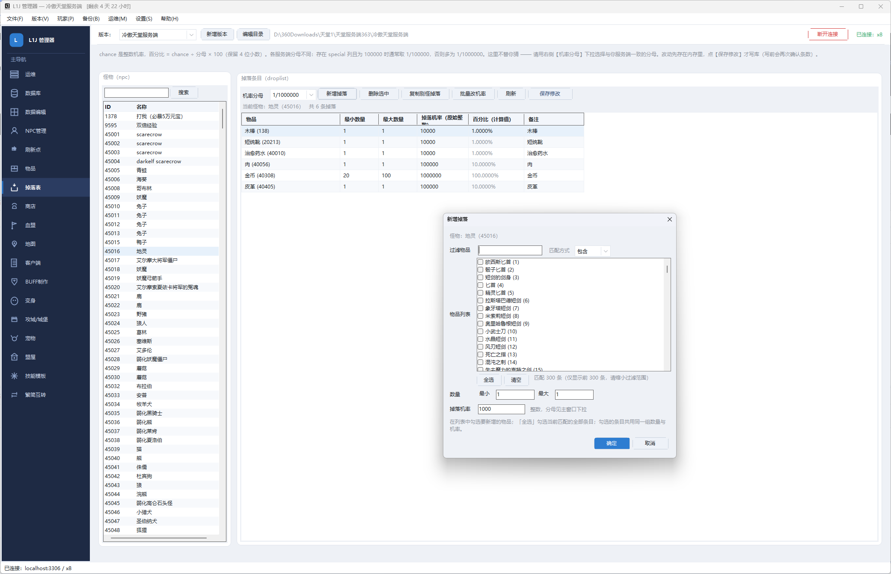The image size is (891, 574).
Task: Open the 玩家(P) menu
Action: (x=65, y=19)
